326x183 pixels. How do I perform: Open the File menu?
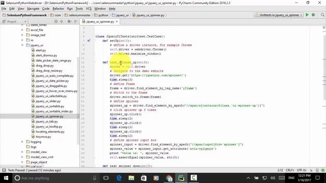coord(4,9)
